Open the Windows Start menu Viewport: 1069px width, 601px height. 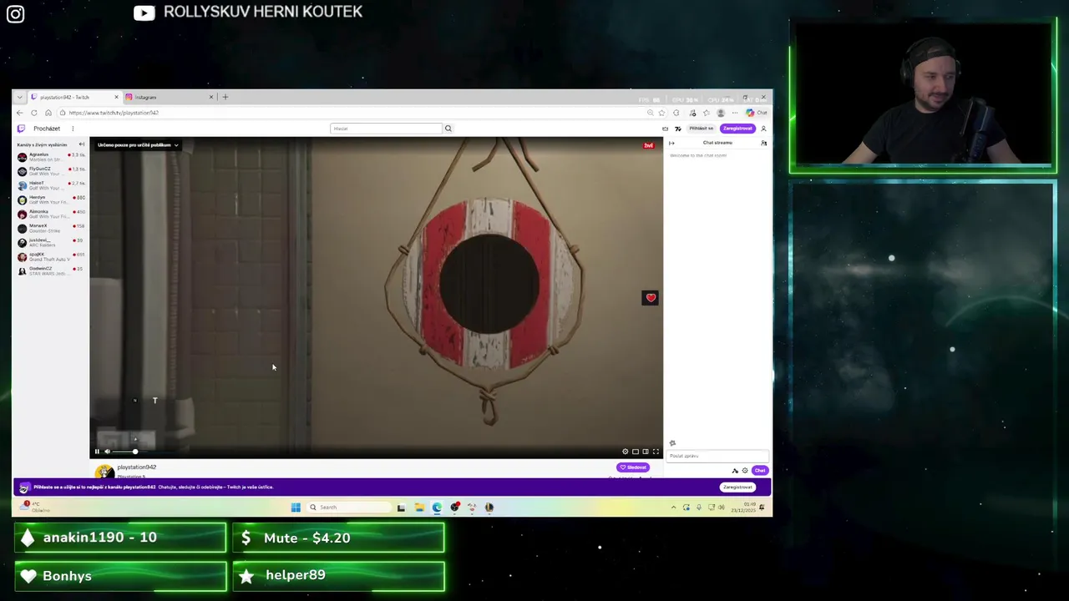pyautogui.click(x=296, y=507)
